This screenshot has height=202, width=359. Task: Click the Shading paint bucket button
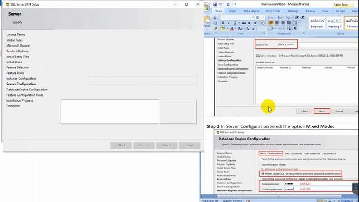click(271, 29)
